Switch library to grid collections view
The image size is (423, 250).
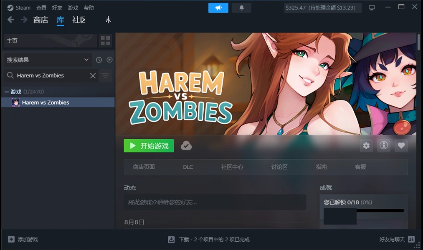tap(105, 41)
